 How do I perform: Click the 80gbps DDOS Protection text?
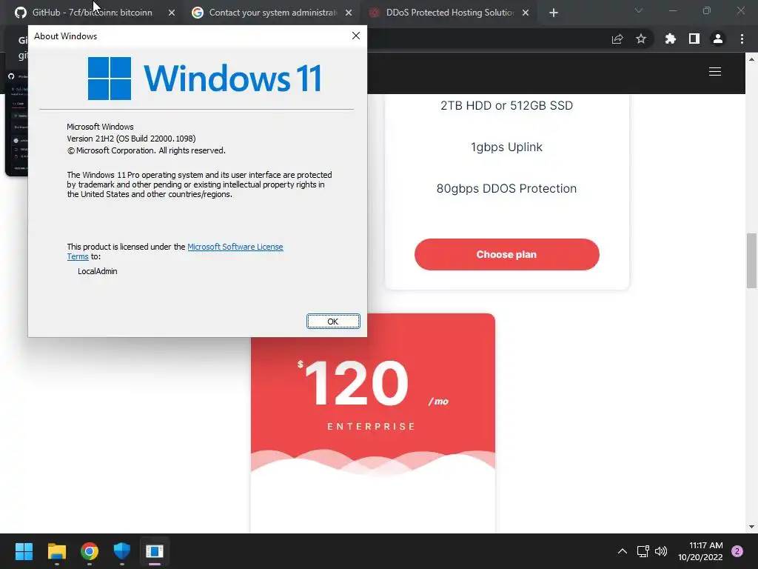coord(506,188)
